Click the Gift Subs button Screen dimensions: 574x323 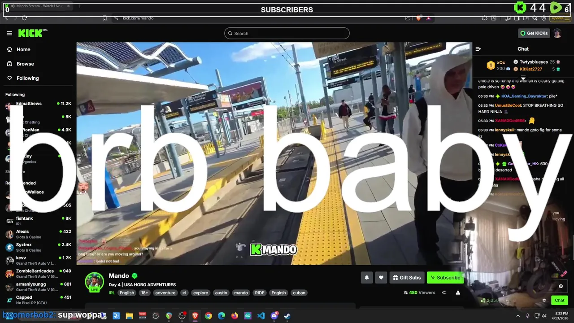point(407,278)
